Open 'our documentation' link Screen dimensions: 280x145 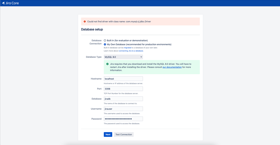tap(172, 67)
